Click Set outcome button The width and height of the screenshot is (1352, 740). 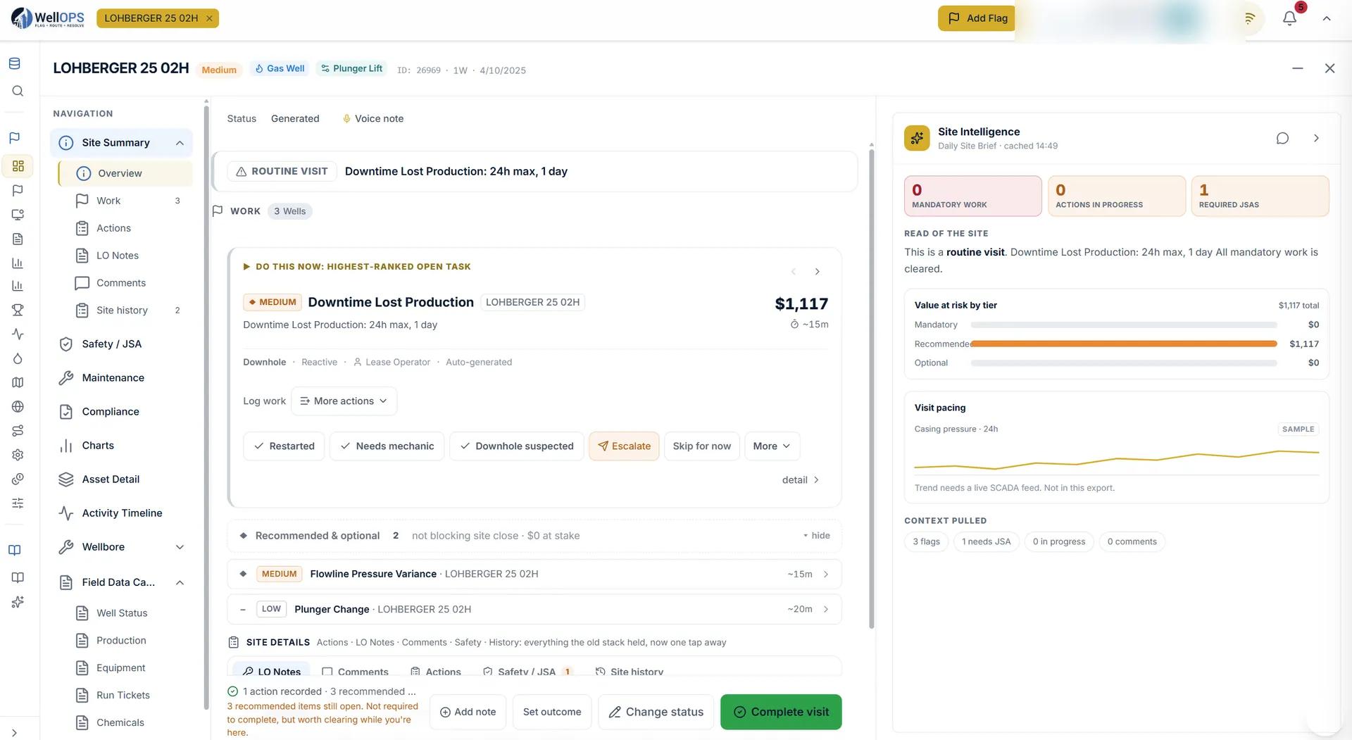click(x=552, y=712)
